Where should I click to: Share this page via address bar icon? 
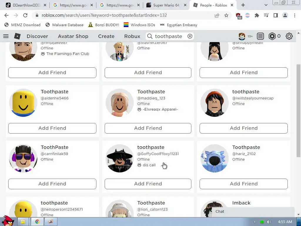(x=217, y=15)
